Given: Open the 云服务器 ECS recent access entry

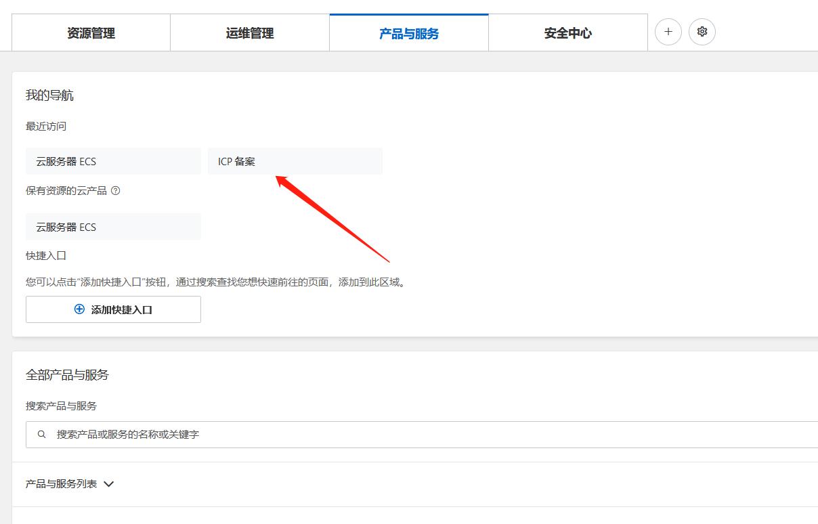Looking at the screenshot, I should (x=113, y=161).
